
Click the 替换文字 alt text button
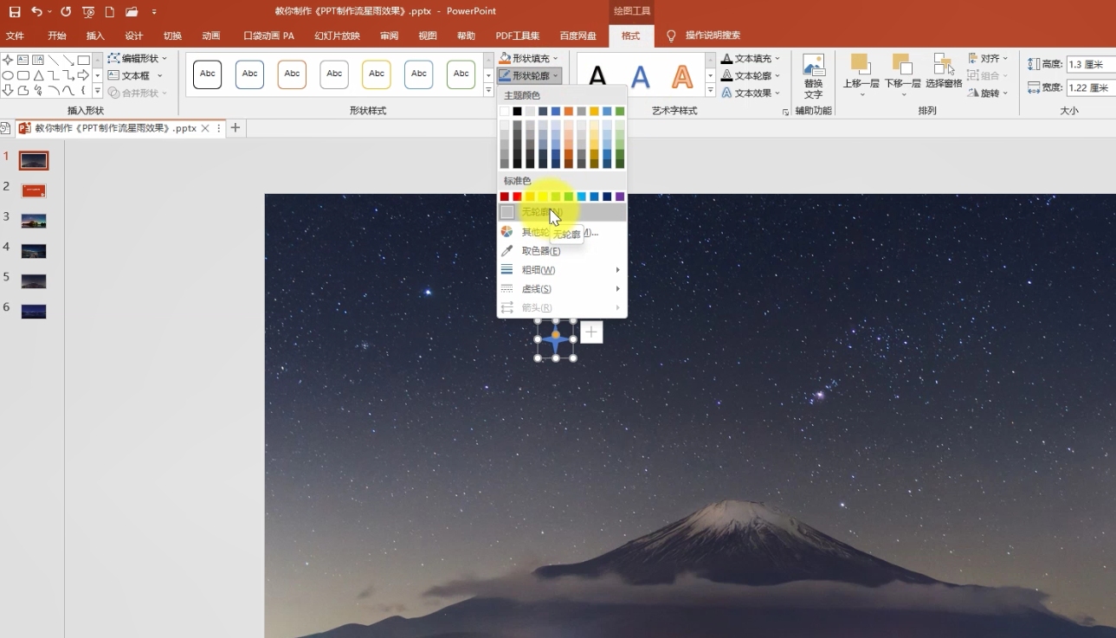(x=813, y=76)
